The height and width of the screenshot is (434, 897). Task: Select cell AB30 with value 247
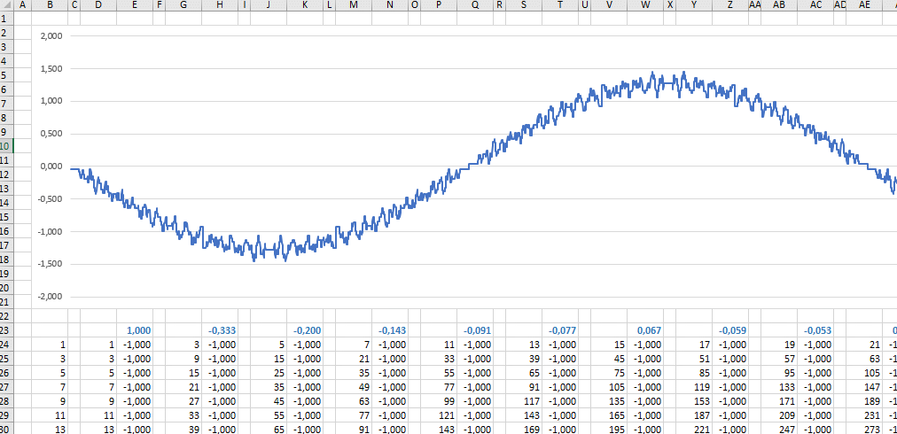778,430
